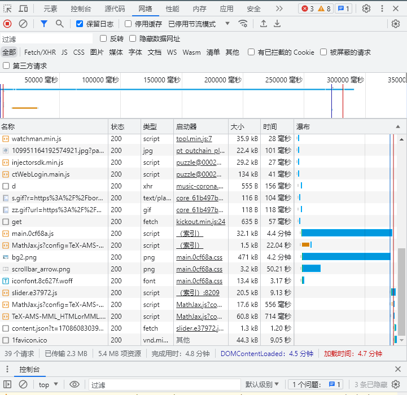Click the console 过滤 input field
This screenshot has height=395, width=407.
[165, 384]
